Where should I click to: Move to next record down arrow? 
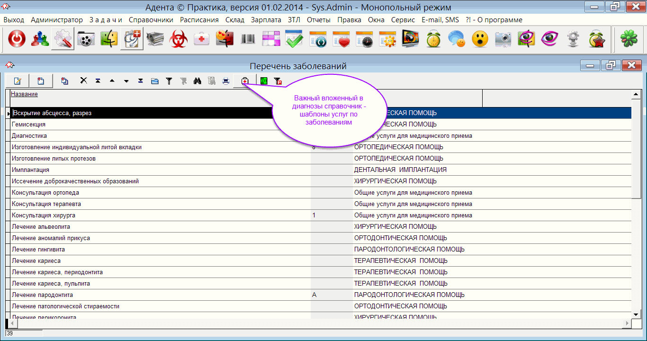click(x=126, y=81)
